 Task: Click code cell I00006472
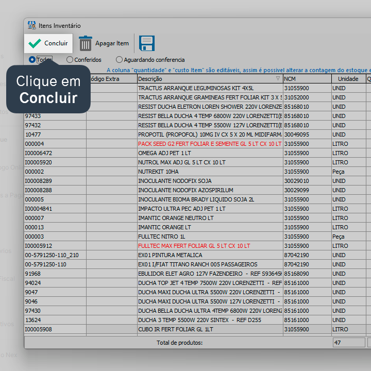pyautogui.click(x=55, y=153)
